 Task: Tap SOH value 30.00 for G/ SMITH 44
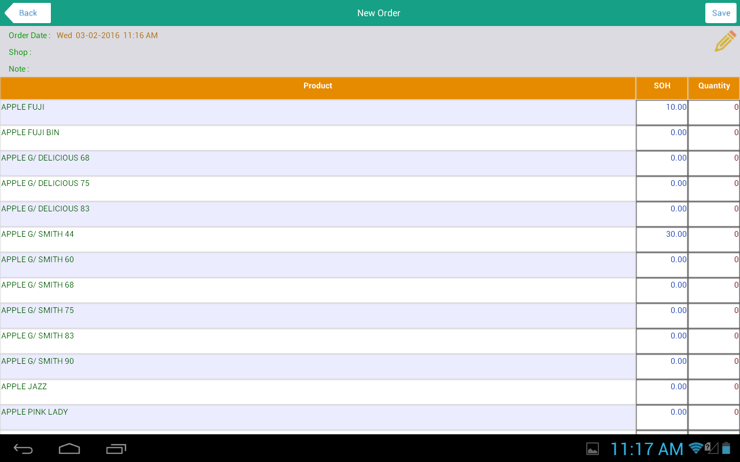(x=662, y=240)
